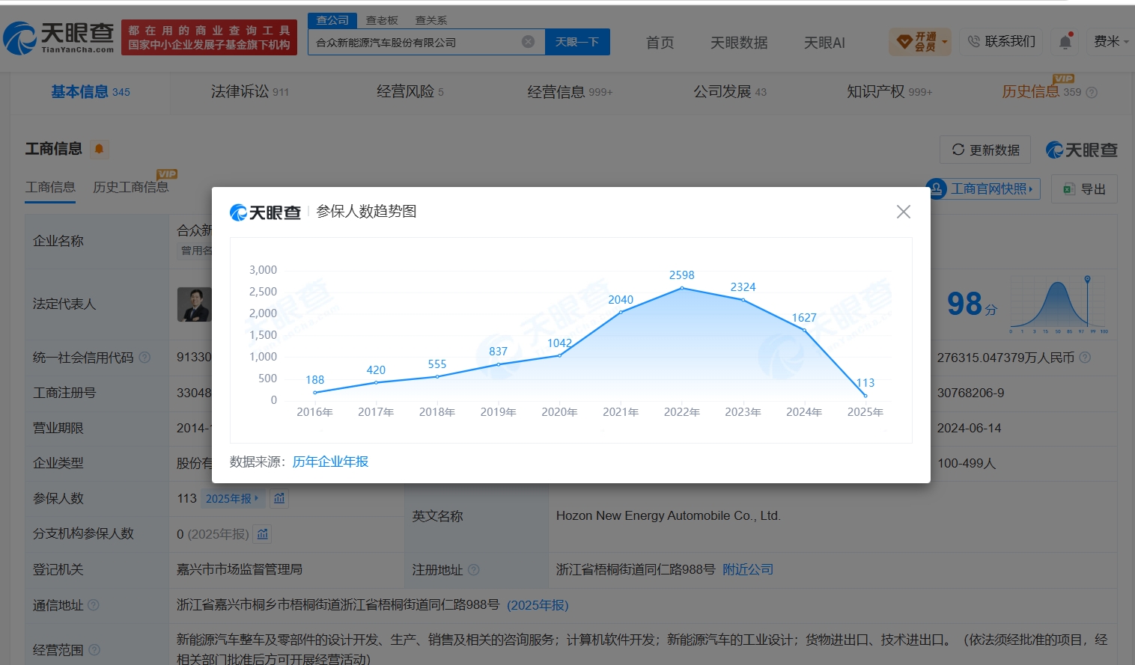The height and width of the screenshot is (665, 1135).
Task: Click help icon after 万人民币 capital
Action: 1085,358
